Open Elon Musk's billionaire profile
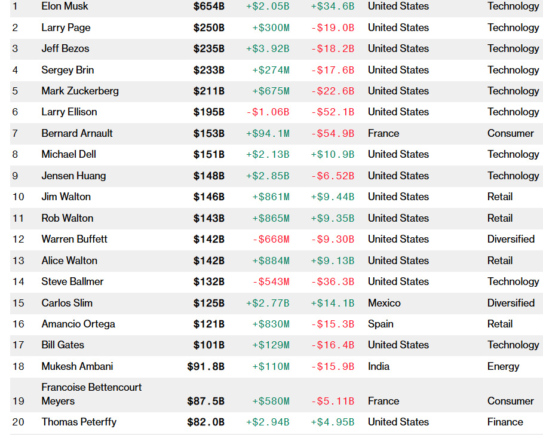 coord(65,7)
